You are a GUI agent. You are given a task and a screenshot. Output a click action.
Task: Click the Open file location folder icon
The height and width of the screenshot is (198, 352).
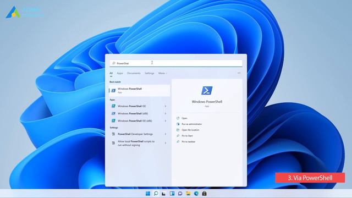[178, 130]
